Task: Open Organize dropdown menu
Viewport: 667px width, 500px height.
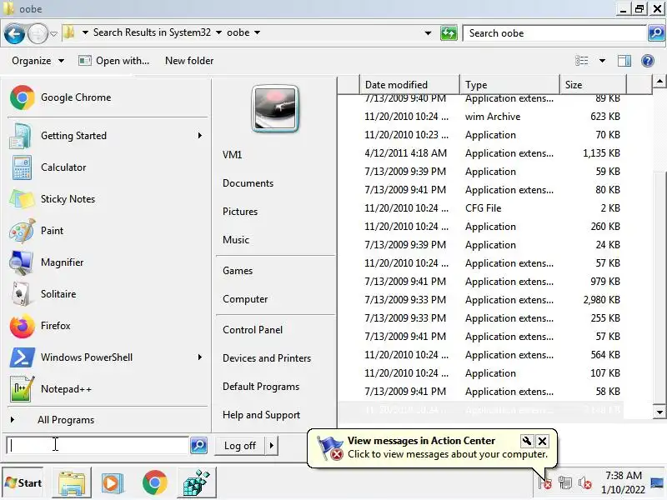Action: click(x=38, y=61)
